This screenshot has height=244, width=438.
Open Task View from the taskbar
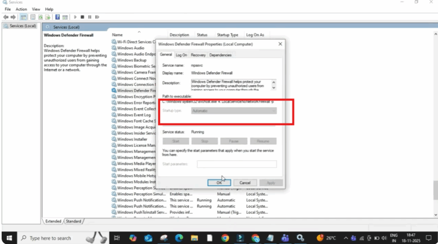(x=117, y=238)
